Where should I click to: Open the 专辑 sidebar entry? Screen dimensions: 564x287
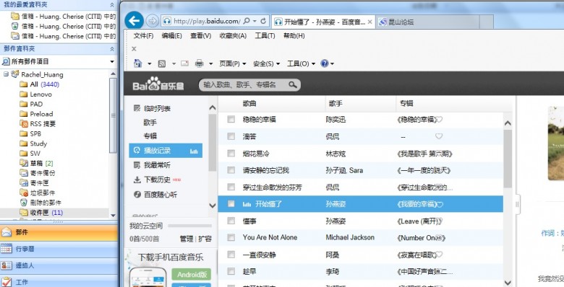pyautogui.click(x=150, y=136)
